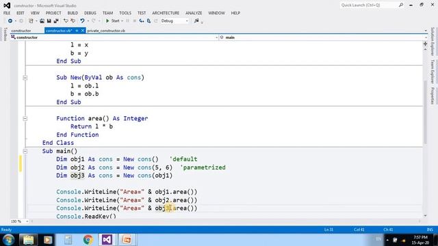Click the Step Over debug icon
This screenshot has width=438, height=246.
(149, 21)
